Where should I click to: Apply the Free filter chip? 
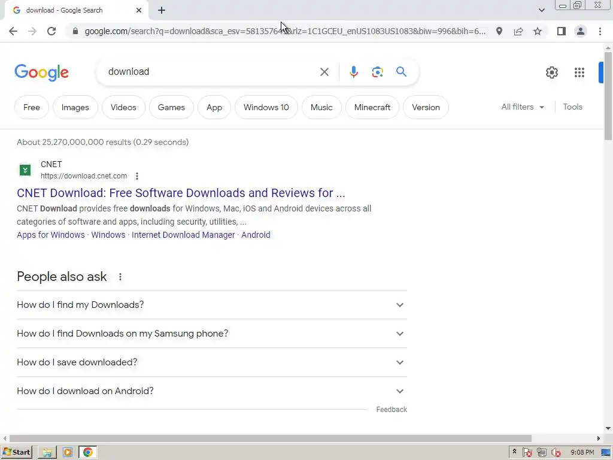(x=32, y=107)
